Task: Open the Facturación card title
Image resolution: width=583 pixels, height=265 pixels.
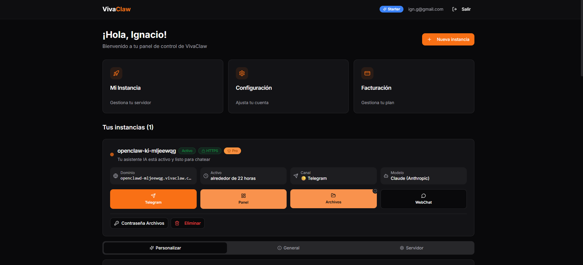Action: pyautogui.click(x=376, y=88)
